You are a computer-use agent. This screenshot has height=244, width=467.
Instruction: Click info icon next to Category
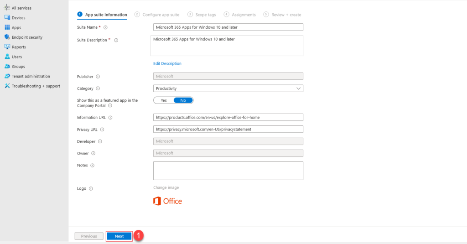coord(98,88)
